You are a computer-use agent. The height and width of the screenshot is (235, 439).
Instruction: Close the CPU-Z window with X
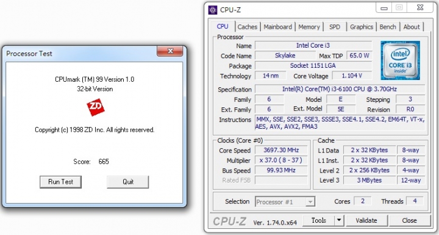point(420,8)
